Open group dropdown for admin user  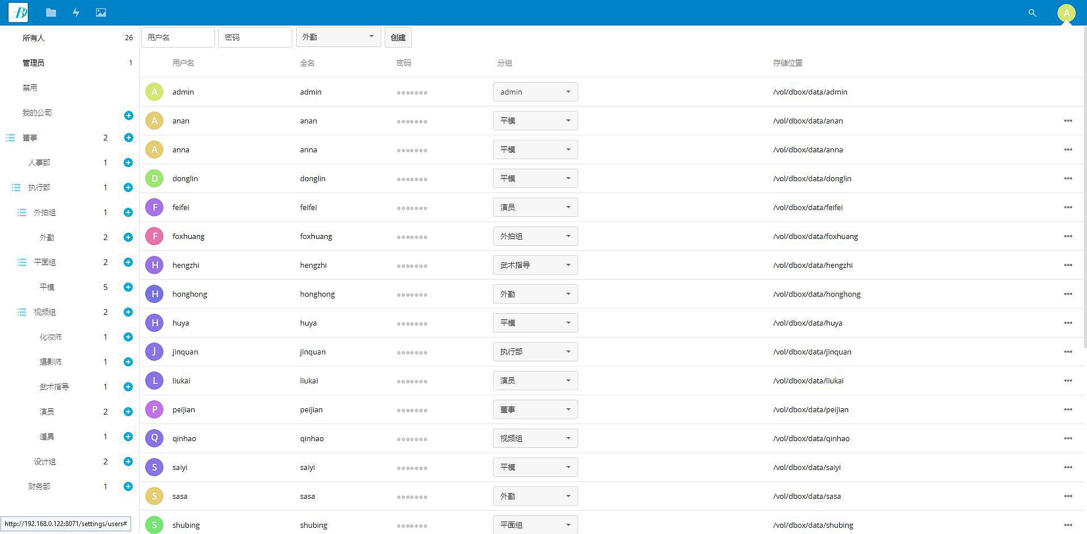[535, 92]
